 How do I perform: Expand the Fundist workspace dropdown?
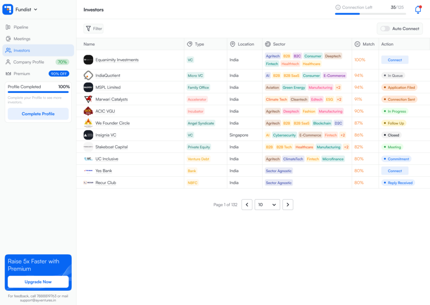pos(36,9)
